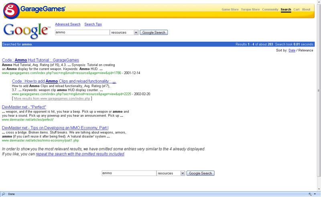The image size is (321, 197).
Task: Focus the top search field containing ammo
Action: coord(82,32)
